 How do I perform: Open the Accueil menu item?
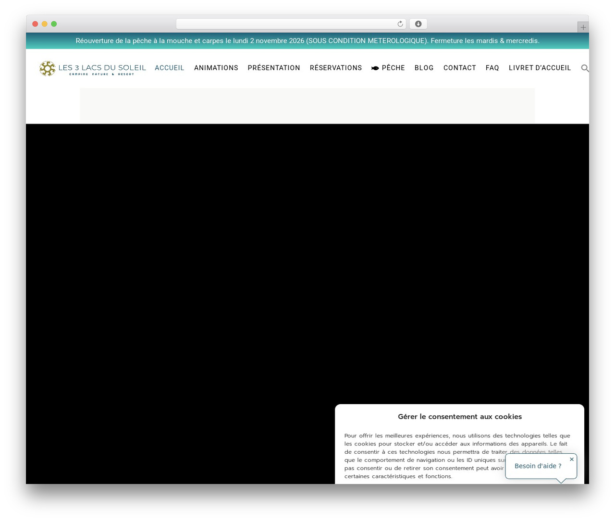click(170, 68)
